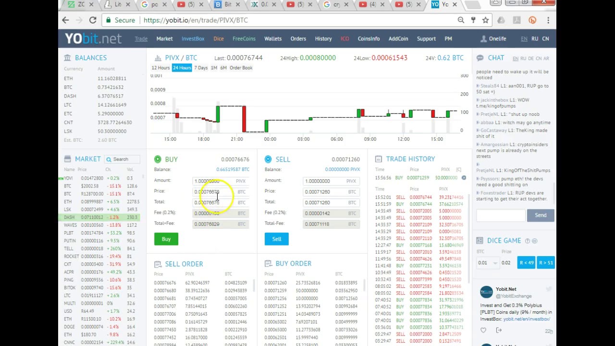Image resolution: width=615 pixels, height=346 pixels.
Task: Select 24 Hours chart range
Action: 182,68
